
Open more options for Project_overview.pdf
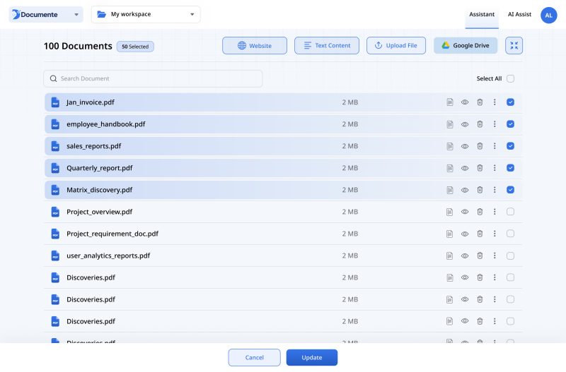coord(495,212)
